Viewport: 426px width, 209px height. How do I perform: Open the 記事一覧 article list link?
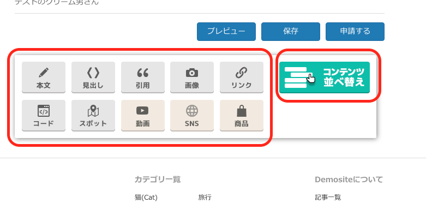coord(328,198)
